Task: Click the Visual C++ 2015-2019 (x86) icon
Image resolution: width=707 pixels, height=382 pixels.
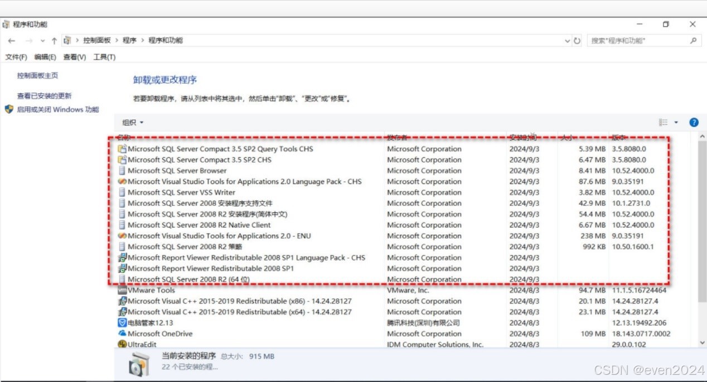Action: coord(122,301)
